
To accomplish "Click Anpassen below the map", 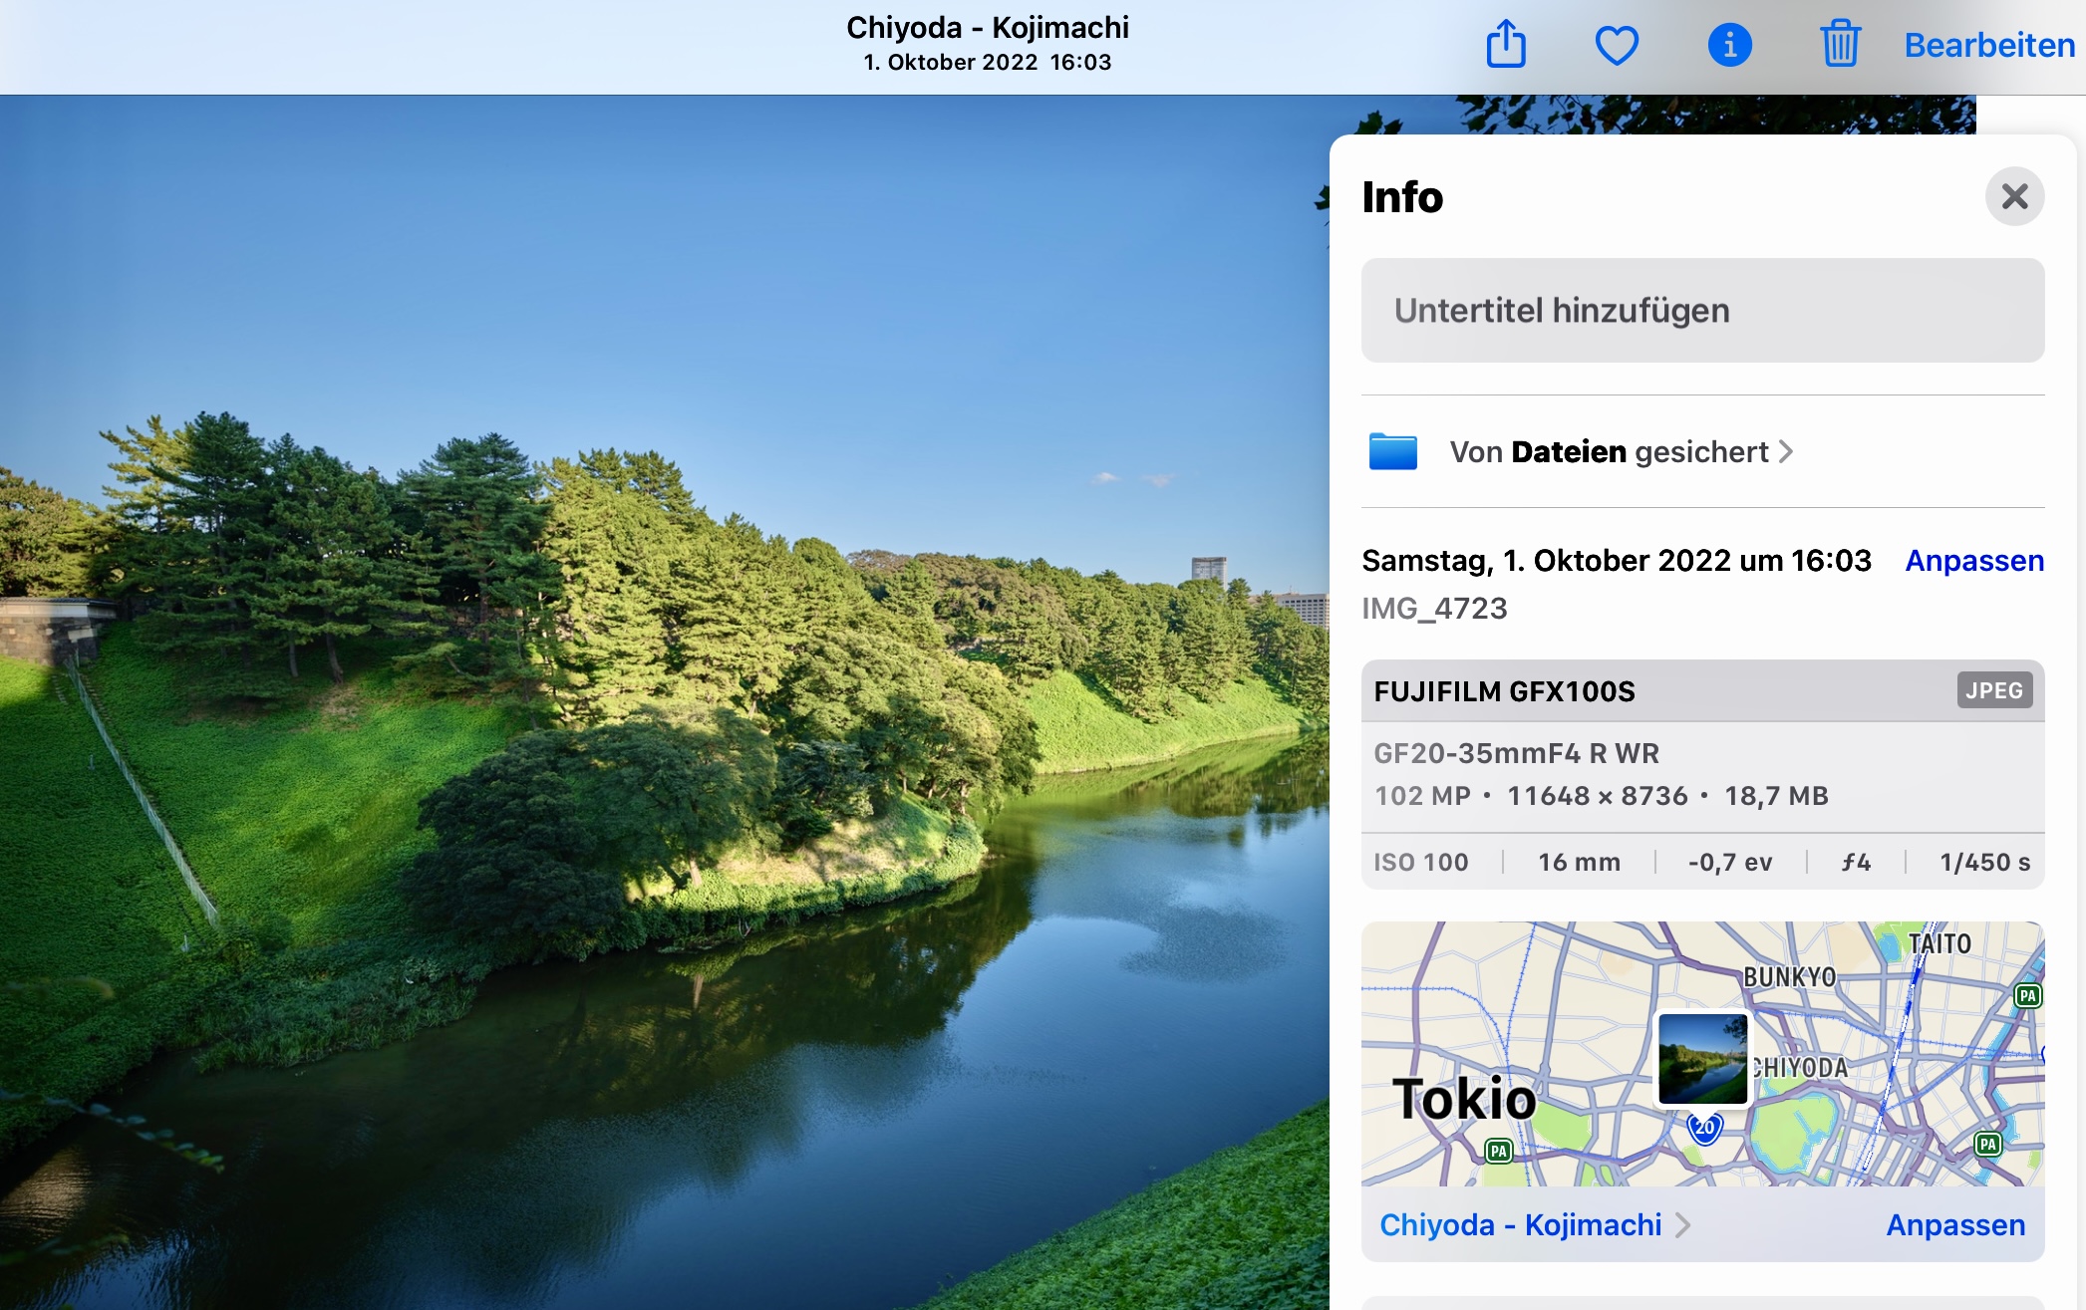I will (x=1954, y=1224).
